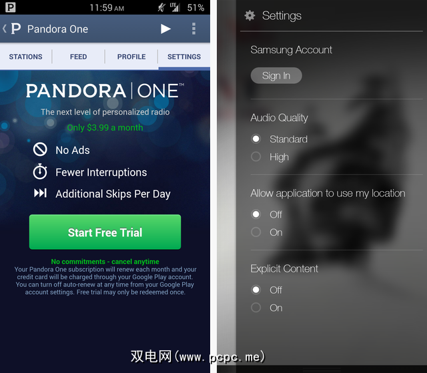Tap the Additional Skips skip-forward icon

(40, 193)
